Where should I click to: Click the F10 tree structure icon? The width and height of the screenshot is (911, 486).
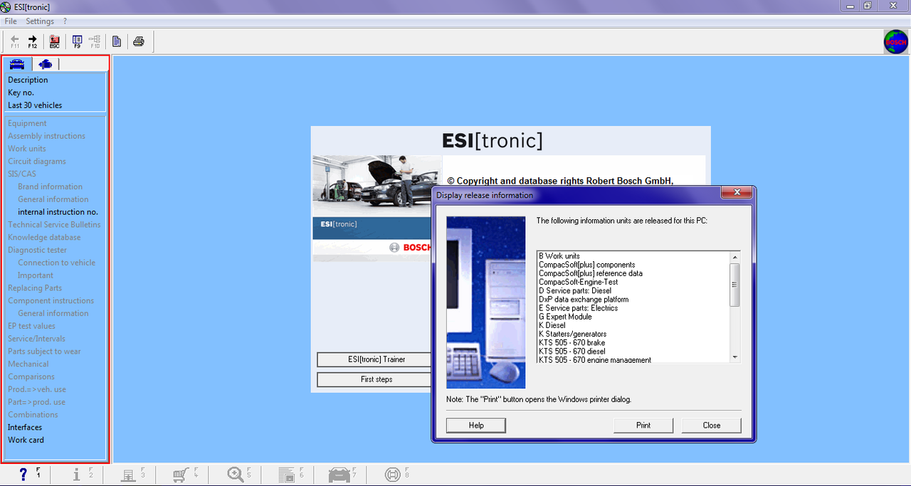pyautogui.click(x=95, y=41)
